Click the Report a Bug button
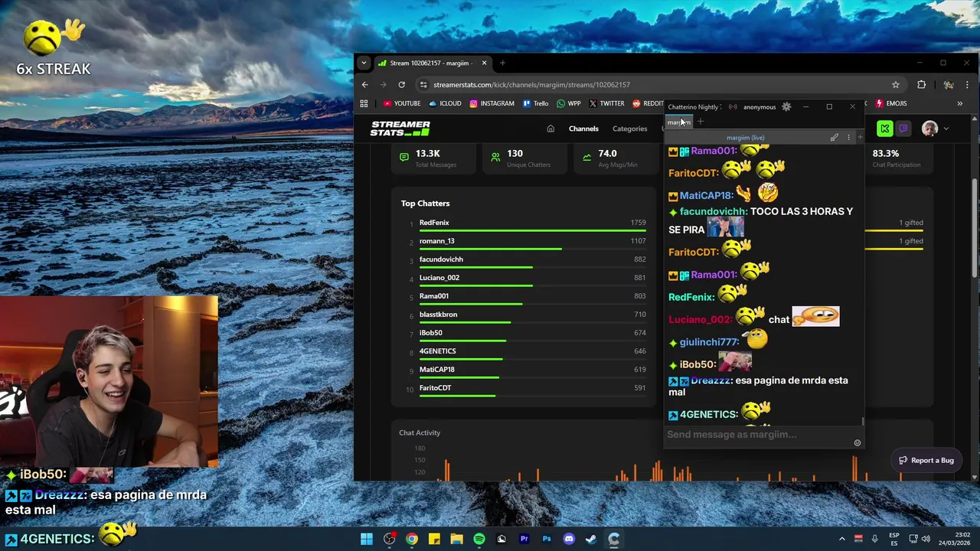980x551 pixels. click(926, 460)
